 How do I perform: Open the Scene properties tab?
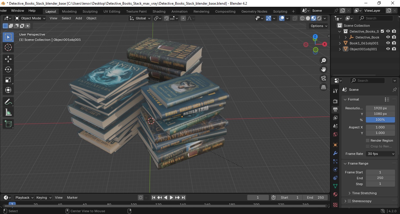coord(335,126)
